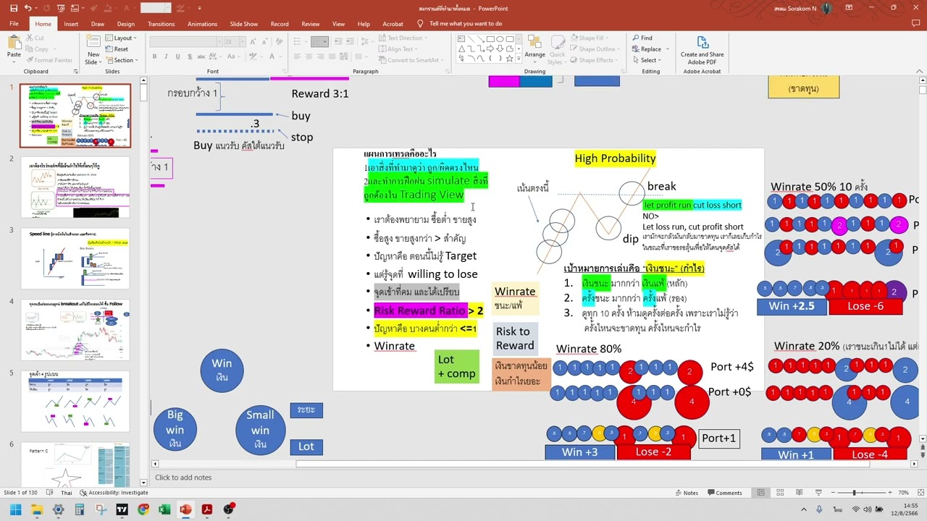Open the Transitions tab
The height and width of the screenshot is (521, 927).
tap(161, 24)
